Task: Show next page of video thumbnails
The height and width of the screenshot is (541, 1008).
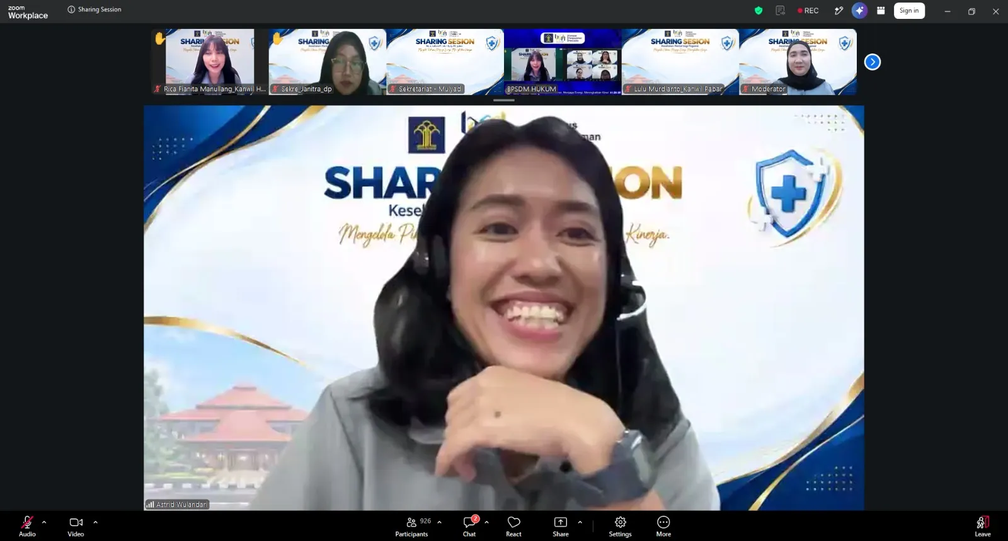Action: 872,62
